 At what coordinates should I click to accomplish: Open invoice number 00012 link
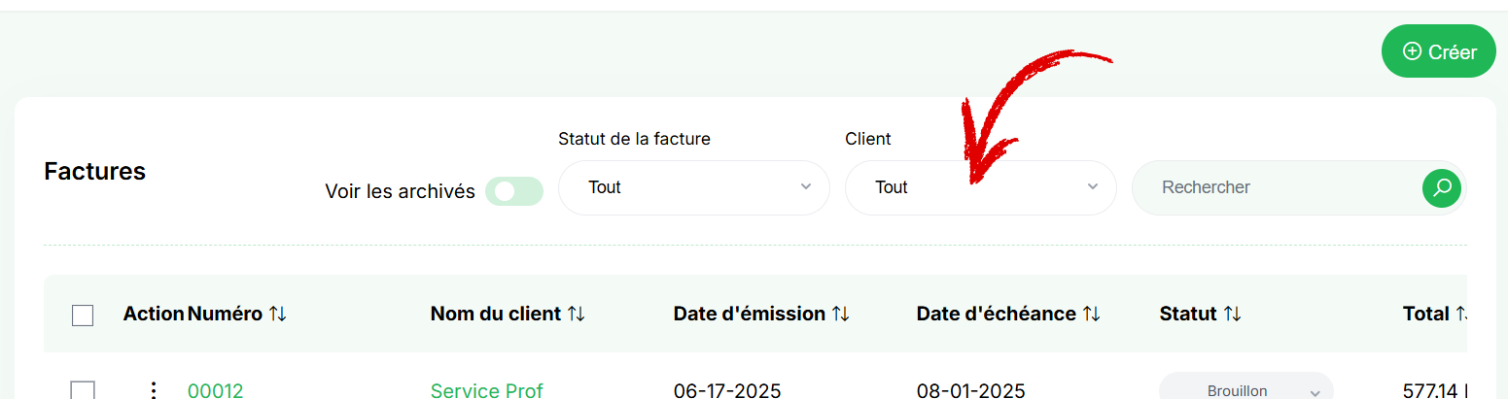(216, 391)
